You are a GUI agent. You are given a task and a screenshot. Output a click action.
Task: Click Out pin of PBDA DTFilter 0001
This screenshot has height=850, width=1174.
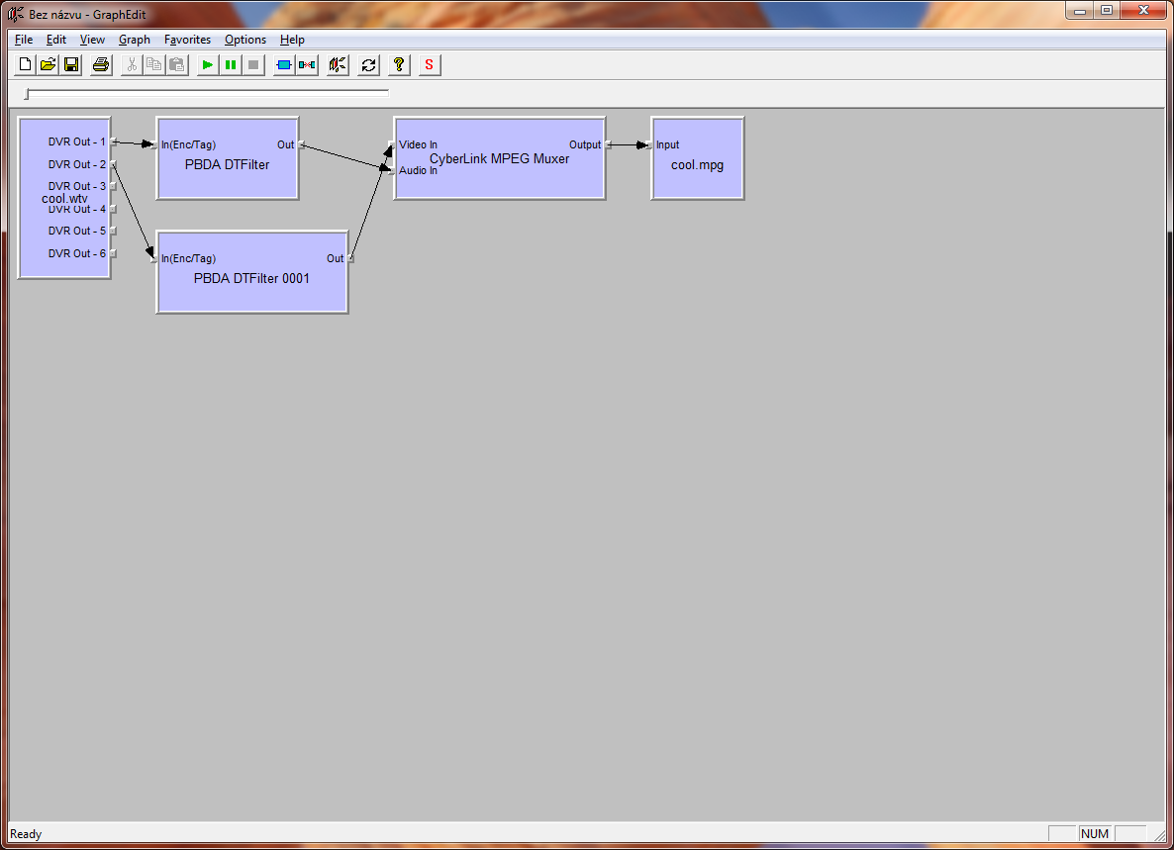tap(350, 259)
